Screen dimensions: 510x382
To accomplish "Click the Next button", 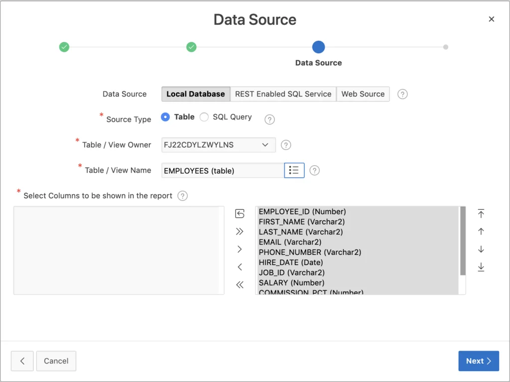I will pos(479,361).
